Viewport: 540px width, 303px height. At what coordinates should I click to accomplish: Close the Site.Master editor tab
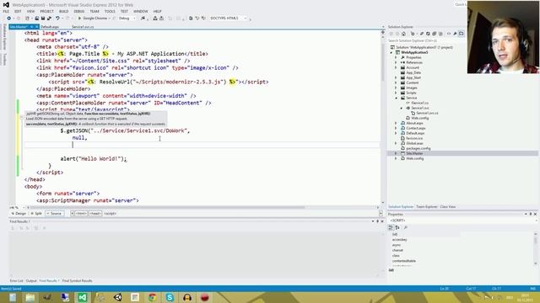[x=36, y=26]
